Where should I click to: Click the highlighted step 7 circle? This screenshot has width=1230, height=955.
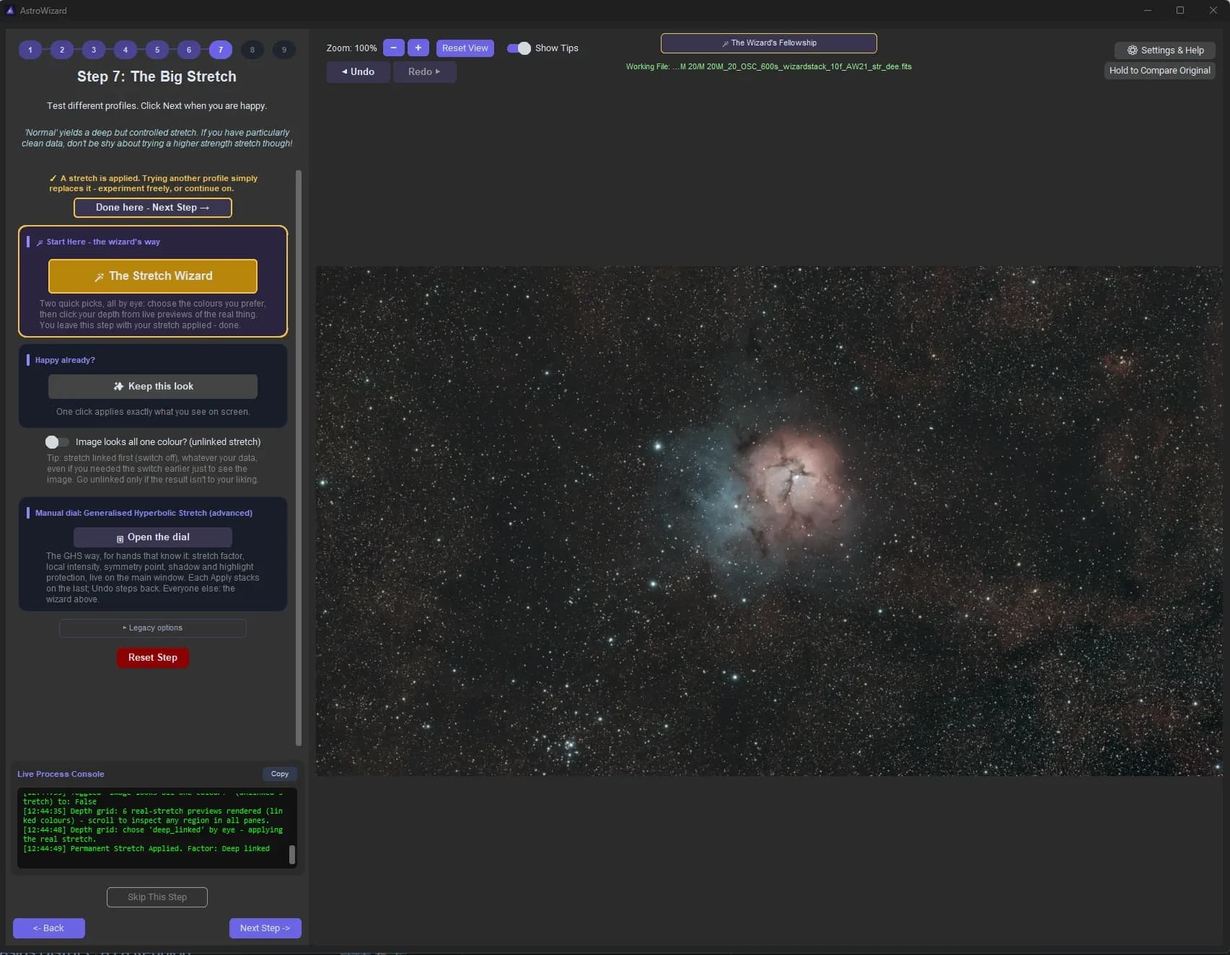[221, 50]
